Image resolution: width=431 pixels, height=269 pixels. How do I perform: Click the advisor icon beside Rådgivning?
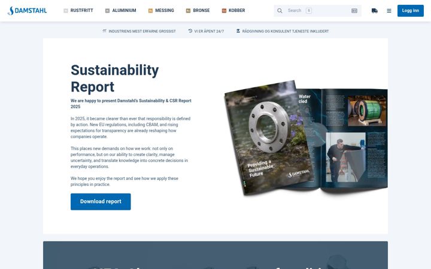[x=238, y=31]
